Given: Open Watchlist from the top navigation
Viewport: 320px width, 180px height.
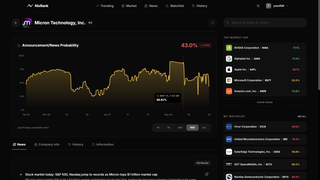Looking at the screenshot, I should (175, 6).
